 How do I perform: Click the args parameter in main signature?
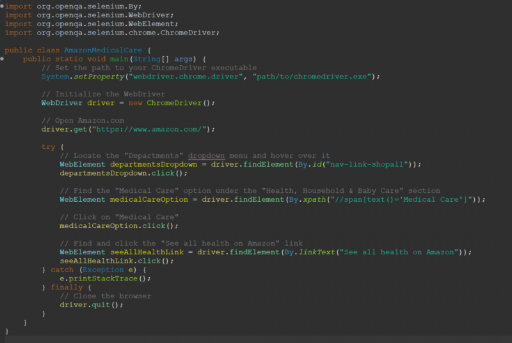pos(183,59)
